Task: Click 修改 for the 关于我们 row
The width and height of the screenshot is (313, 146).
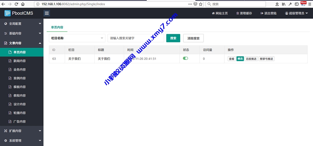Action: click(240, 59)
